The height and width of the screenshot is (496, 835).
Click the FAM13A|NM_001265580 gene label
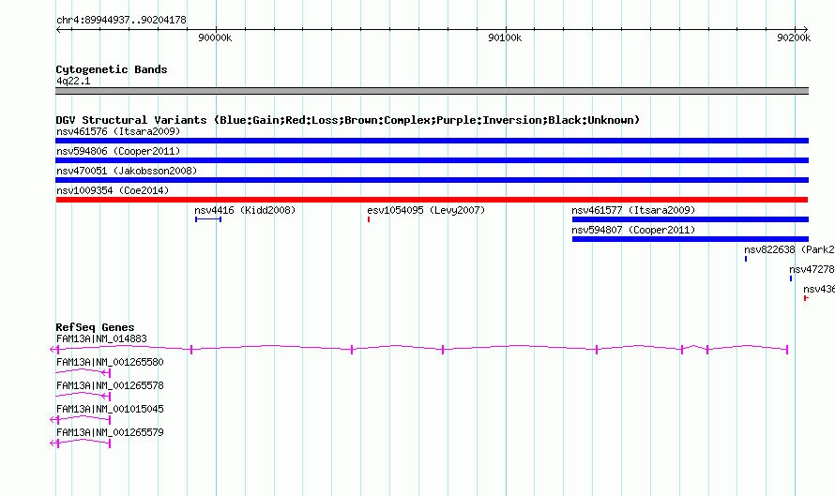click(110, 363)
